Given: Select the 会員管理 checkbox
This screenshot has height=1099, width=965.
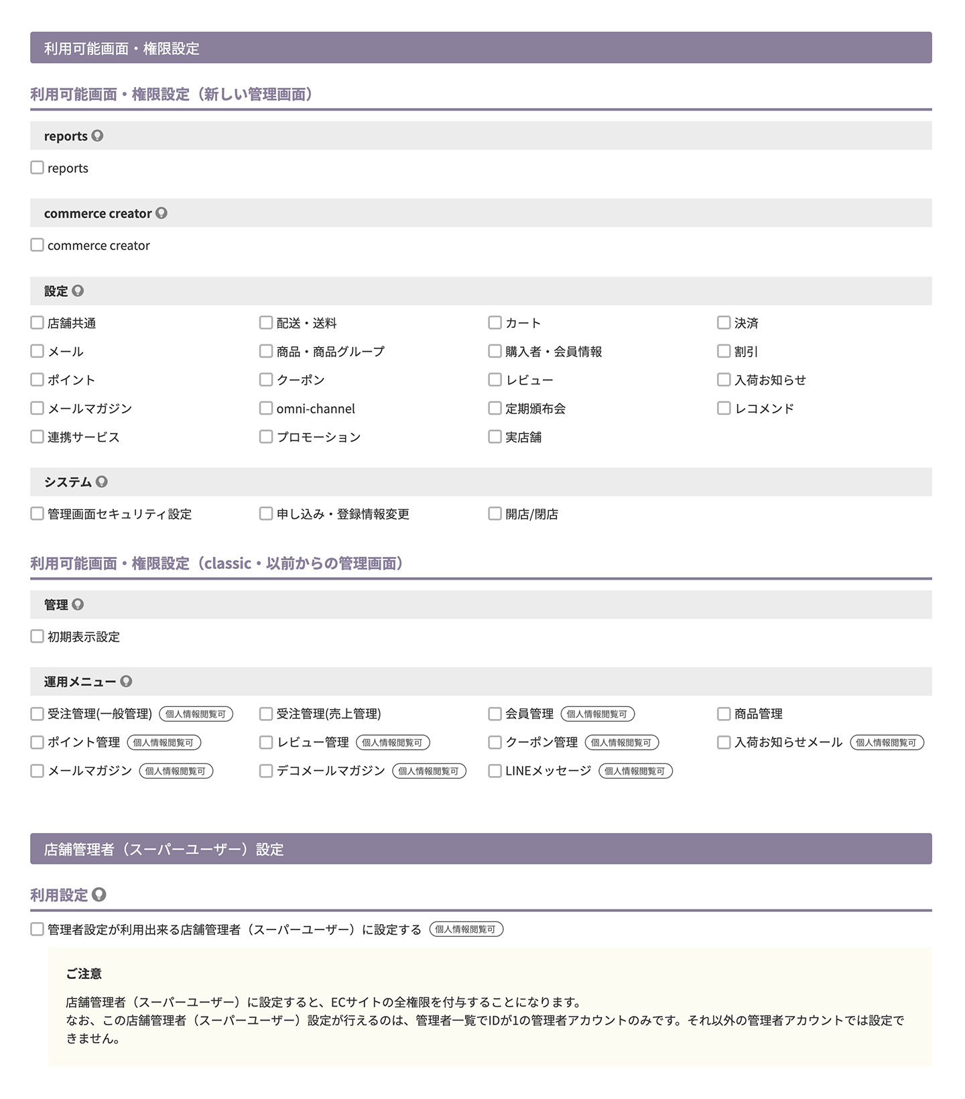Looking at the screenshot, I should [x=495, y=714].
